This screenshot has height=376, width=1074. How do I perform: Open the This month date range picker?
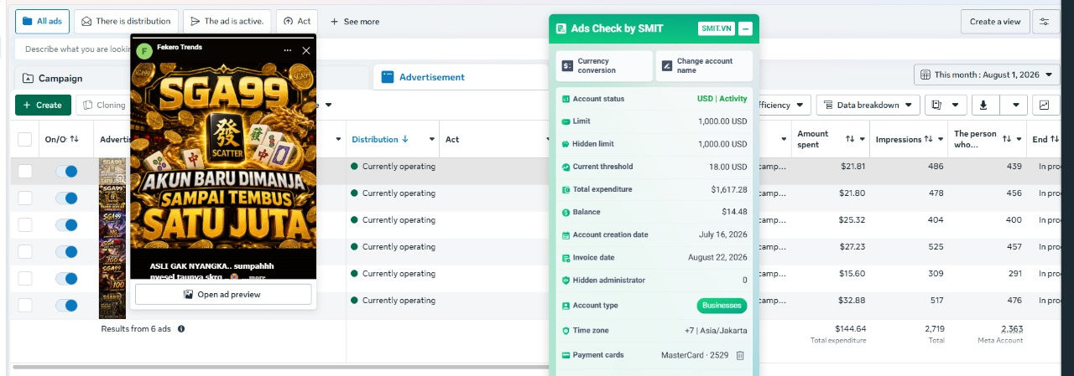click(x=987, y=75)
